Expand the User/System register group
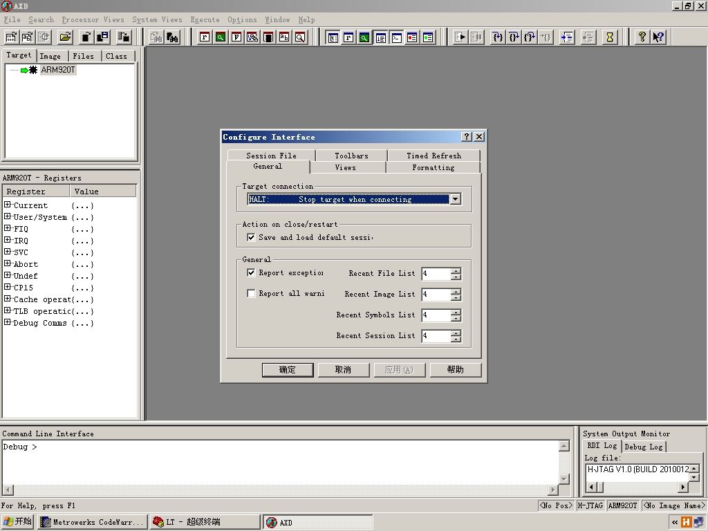Viewport: 708px width, 531px height. click(x=7, y=216)
